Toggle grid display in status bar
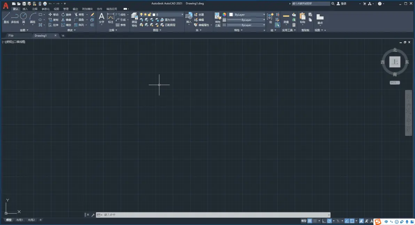The height and width of the screenshot is (225, 415). [x=310, y=221]
